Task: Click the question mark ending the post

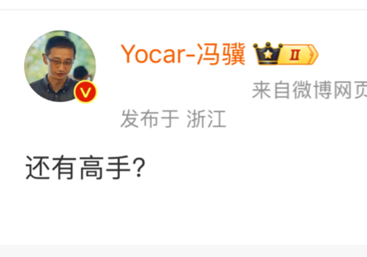Action: click(139, 168)
